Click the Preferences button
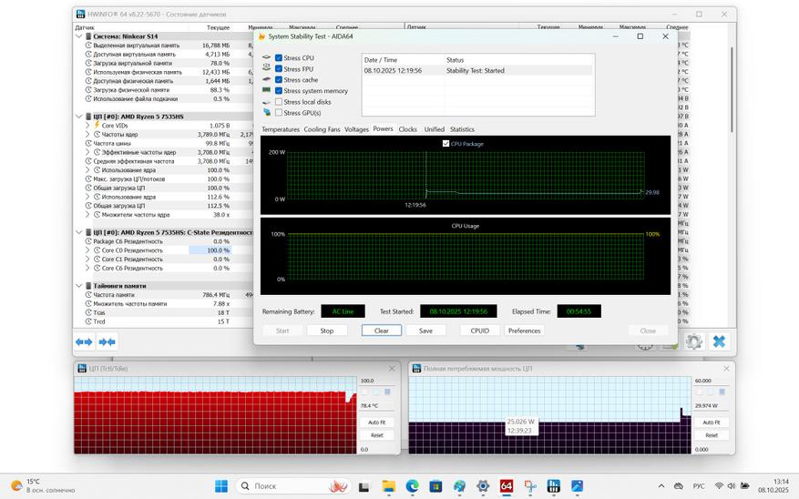The width and height of the screenshot is (799, 499). coord(524,331)
